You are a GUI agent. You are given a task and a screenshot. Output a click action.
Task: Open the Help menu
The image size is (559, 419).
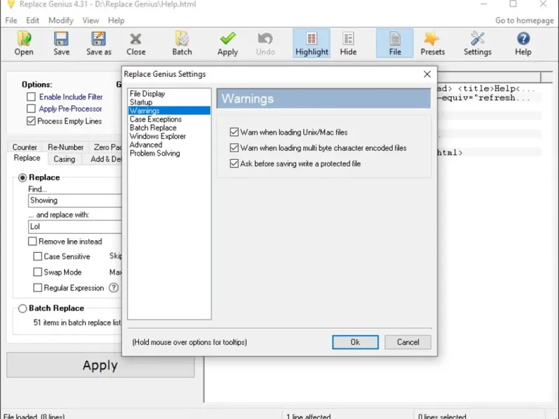(x=116, y=20)
